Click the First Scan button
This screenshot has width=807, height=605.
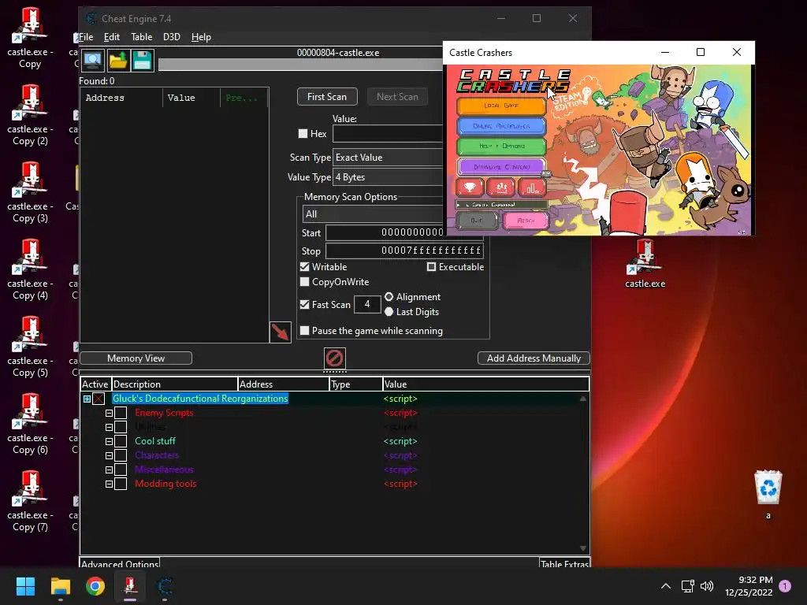(327, 97)
